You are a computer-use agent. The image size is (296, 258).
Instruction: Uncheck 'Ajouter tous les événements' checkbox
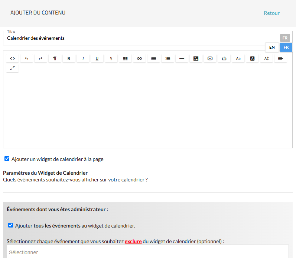coord(10,225)
